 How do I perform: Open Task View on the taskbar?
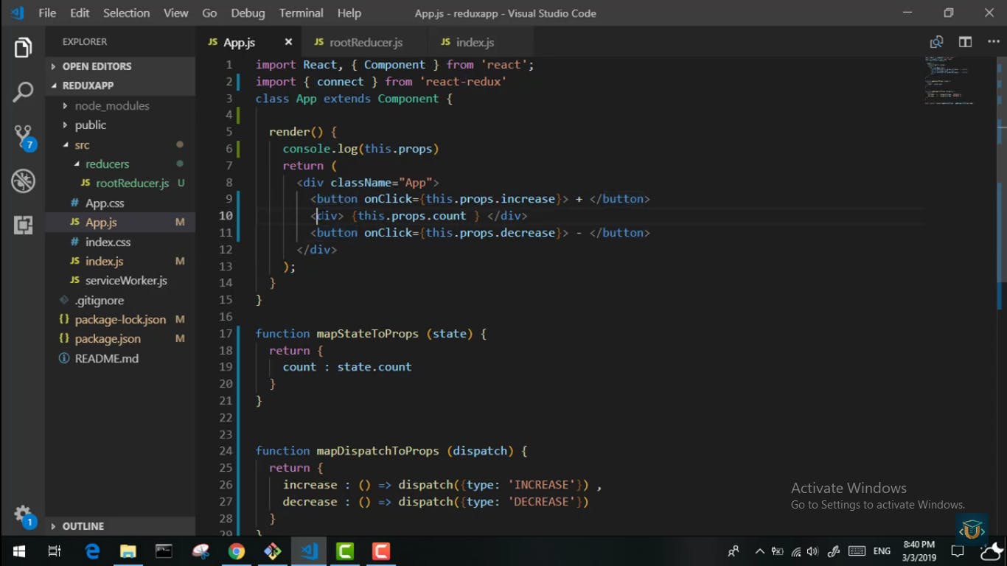(x=55, y=551)
